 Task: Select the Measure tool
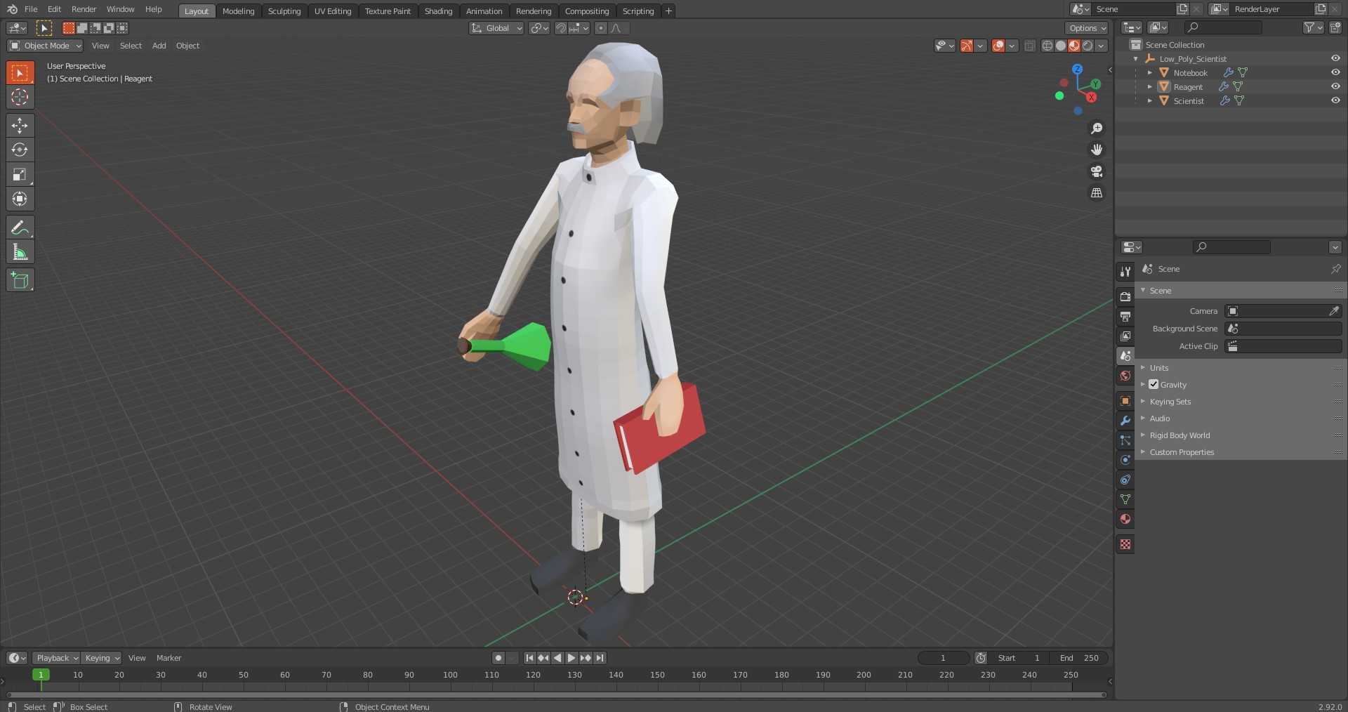[x=20, y=252]
